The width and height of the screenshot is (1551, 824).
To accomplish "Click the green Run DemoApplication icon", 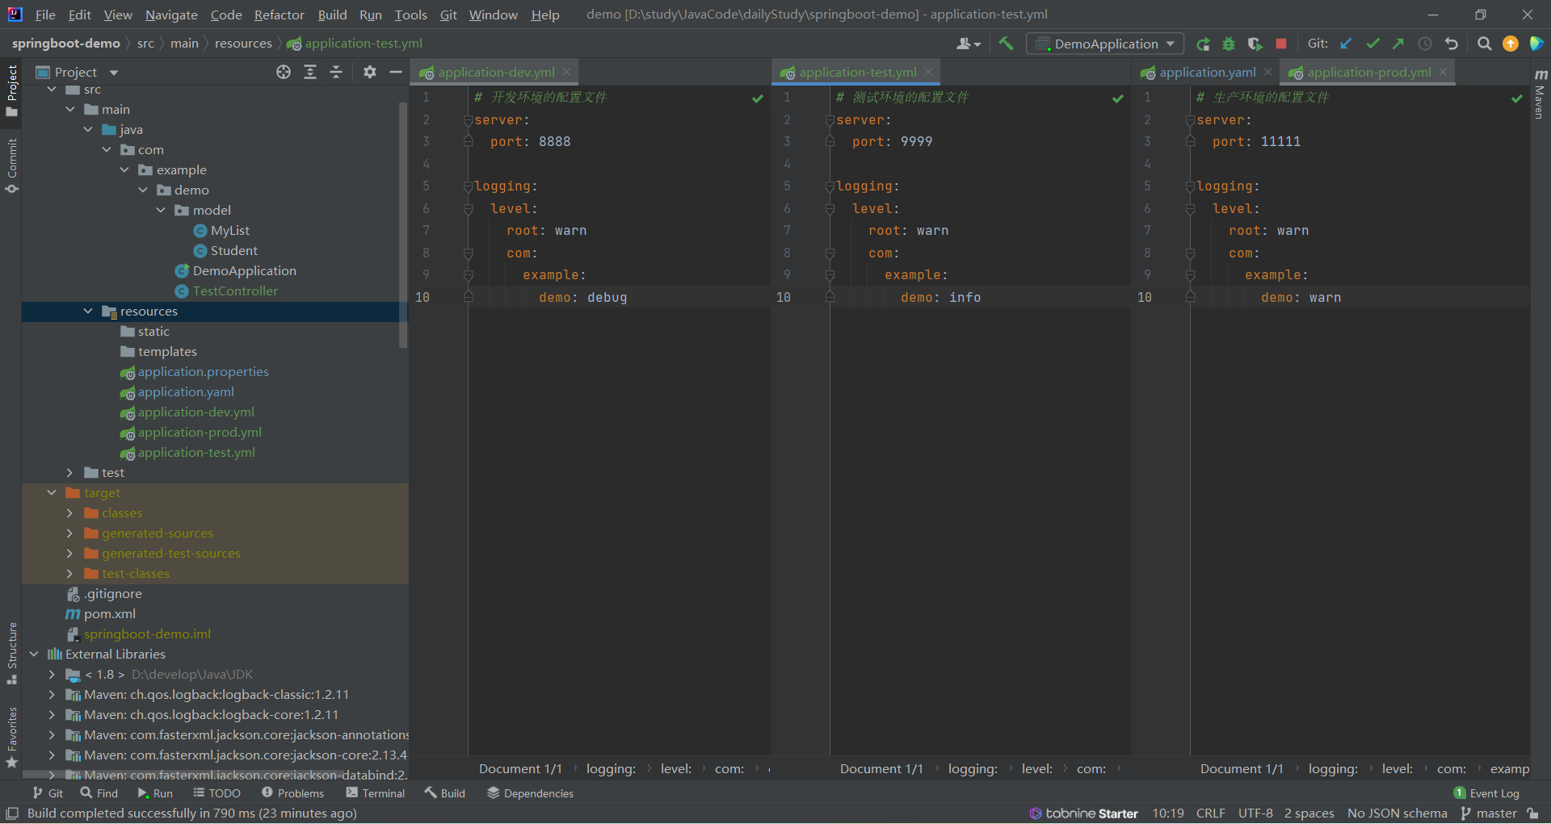I will [1203, 44].
